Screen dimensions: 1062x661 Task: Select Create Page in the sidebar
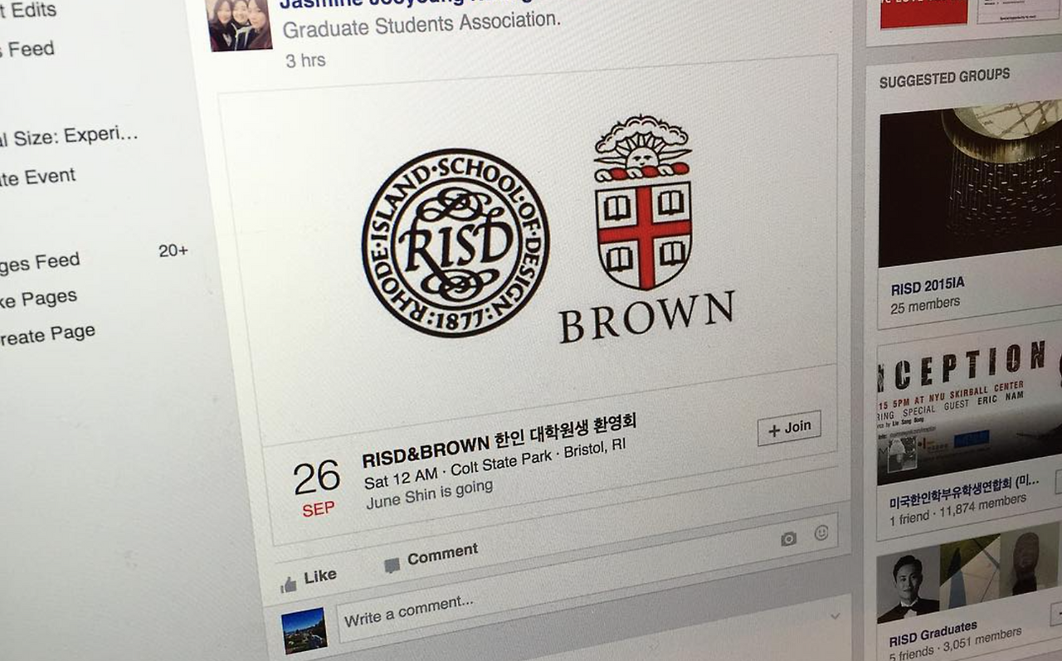[48, 335]
